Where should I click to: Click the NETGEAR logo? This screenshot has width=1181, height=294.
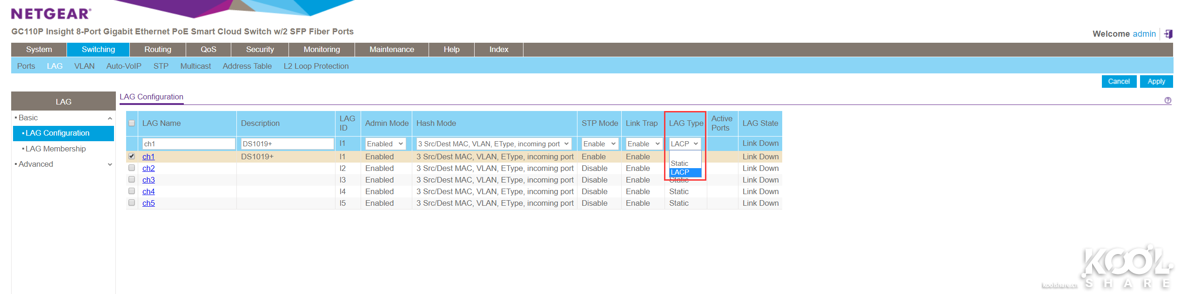pos(51,14)
